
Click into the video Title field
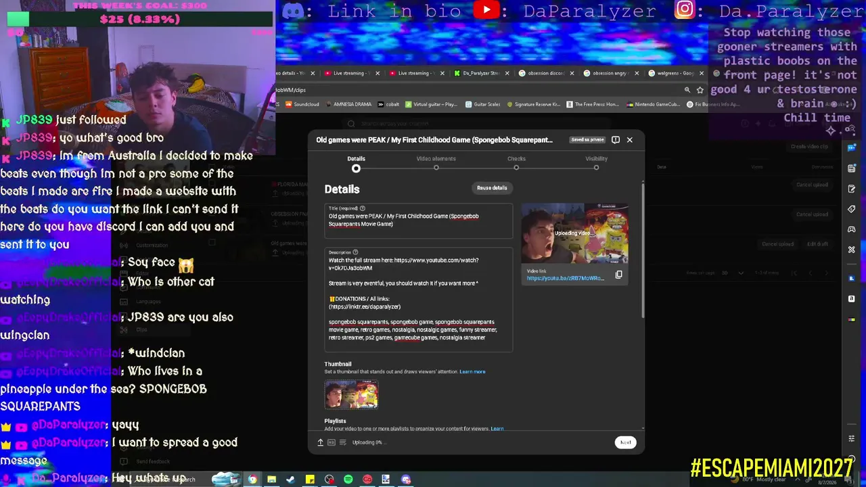418,221
